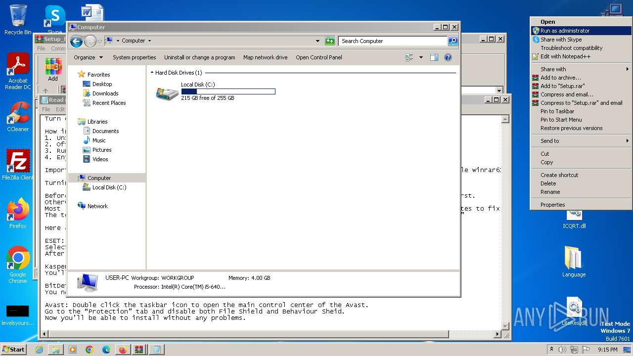Select Pin to Taskbar

tap(581, 111)
